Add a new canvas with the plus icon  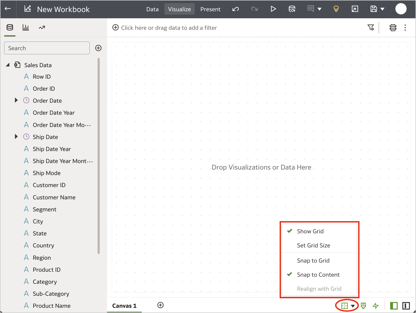tap(161, 305)
